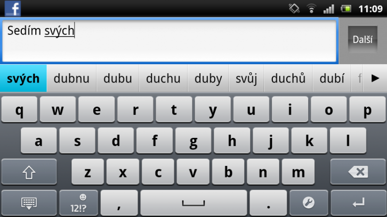Viewport: 387px width, 217px height.
Task: Tap the keyboard settings wrench key
Action: 309,203
